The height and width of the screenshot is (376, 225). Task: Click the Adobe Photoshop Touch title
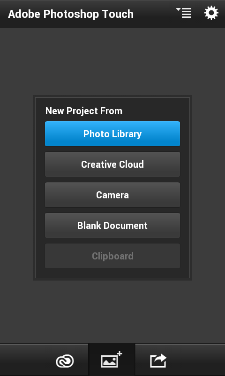coord(71,14)
